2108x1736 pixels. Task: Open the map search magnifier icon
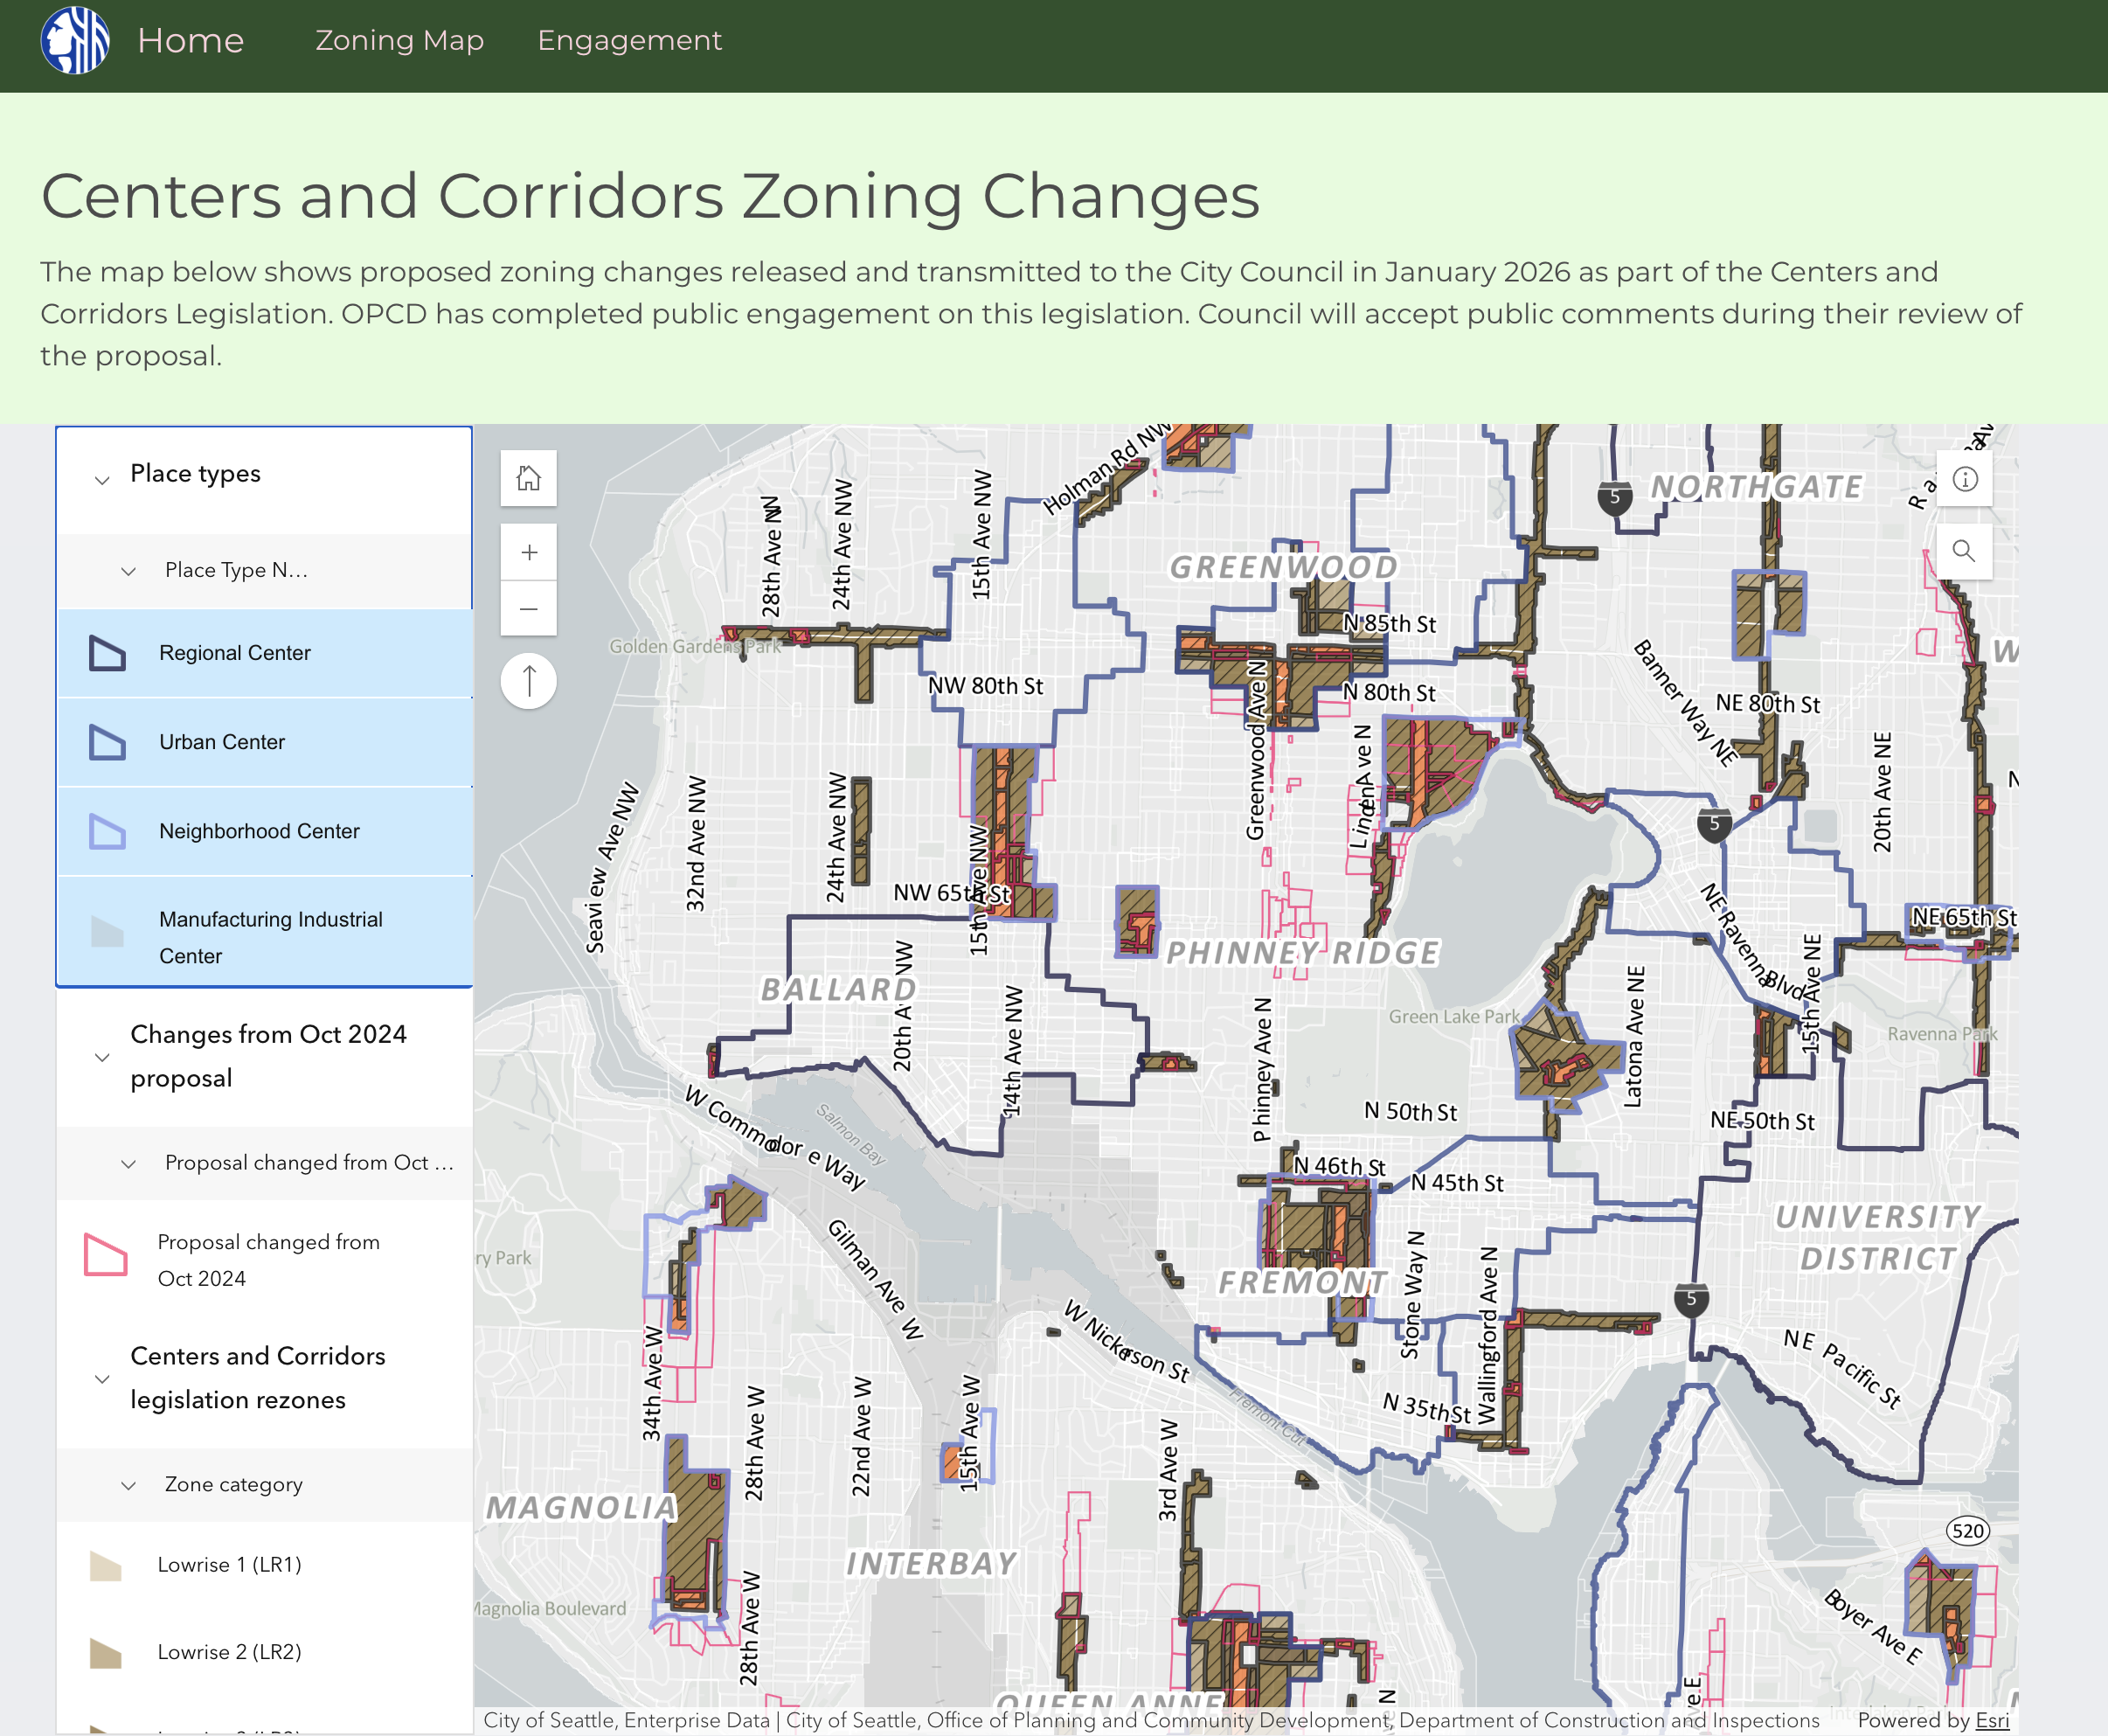click(1964, 551)
